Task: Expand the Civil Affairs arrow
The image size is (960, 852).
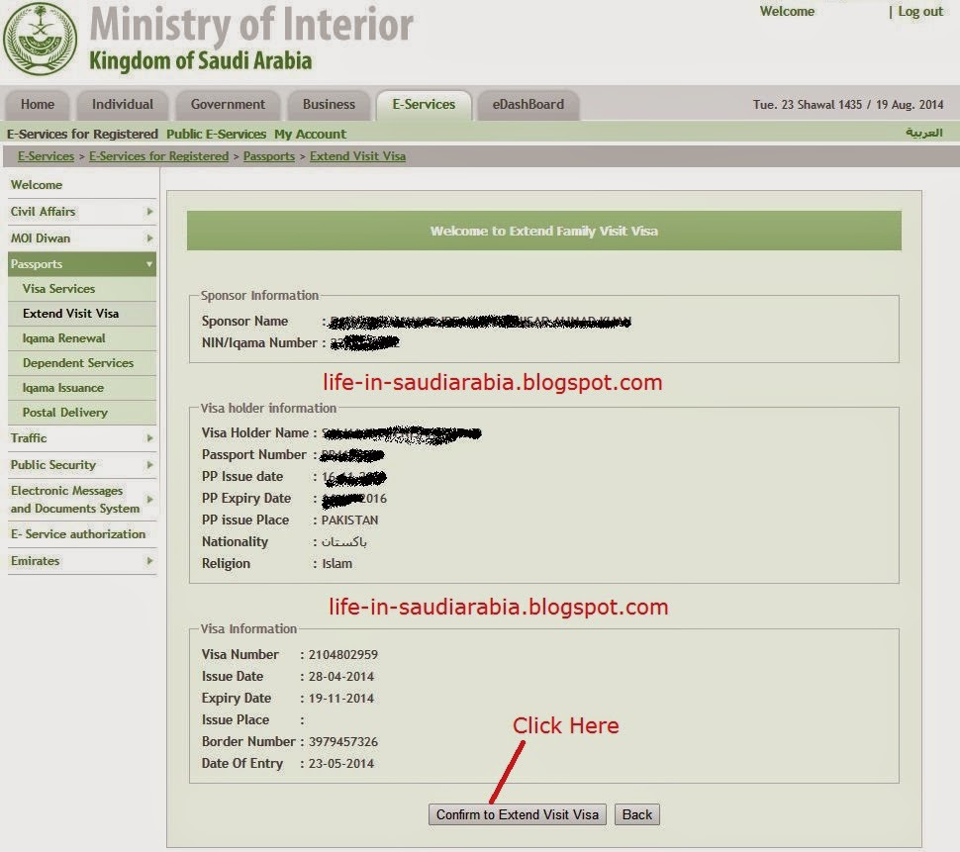Action: click(x=149, y=212)
